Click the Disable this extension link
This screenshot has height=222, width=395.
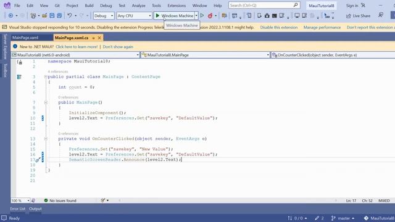[x=279, y=27]
